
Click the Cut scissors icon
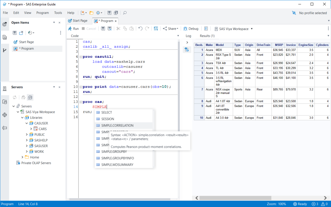tap(118, 29)
